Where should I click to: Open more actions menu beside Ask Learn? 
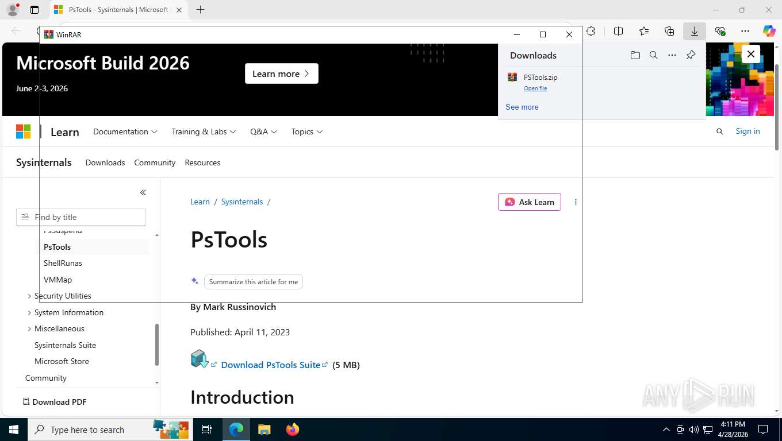[576, 202]
